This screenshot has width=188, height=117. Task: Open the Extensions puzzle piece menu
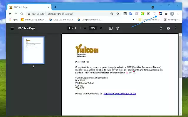pyautogui.click(x=166, y=14)
